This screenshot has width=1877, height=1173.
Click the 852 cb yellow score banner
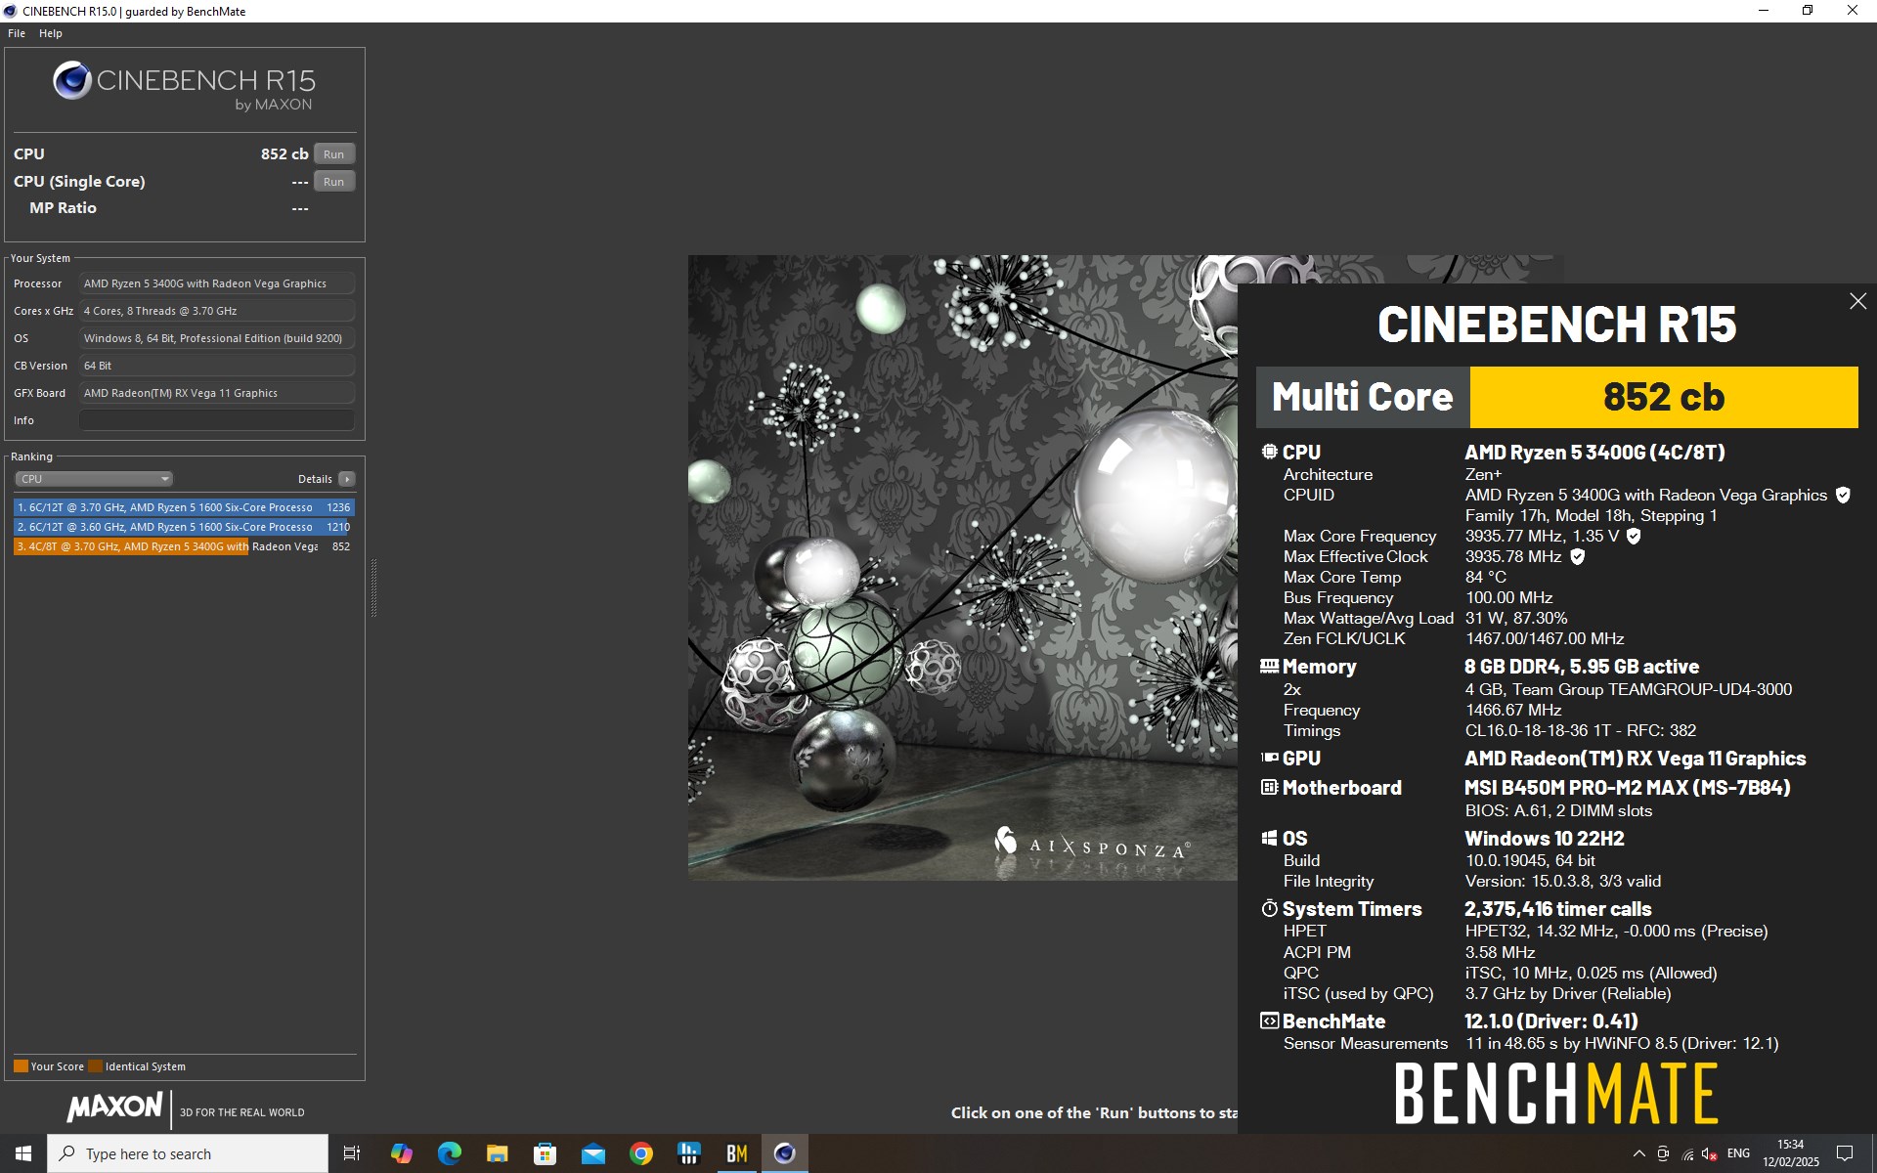click(x=1663, y=397)
